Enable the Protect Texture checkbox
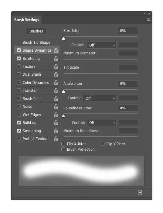The height and width of the screenshot is (213, 163). tap(19, 139)
